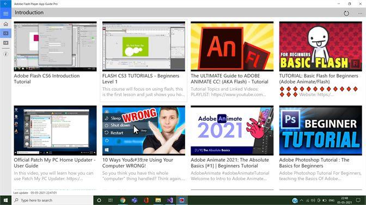Click the back arrow button

pos(5,4)
